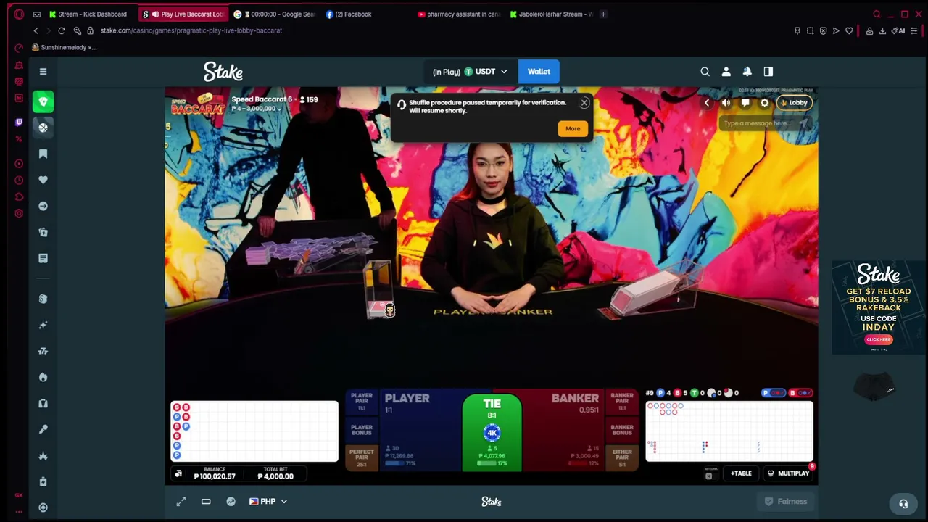Place a bet on TIE

(492, 432)
